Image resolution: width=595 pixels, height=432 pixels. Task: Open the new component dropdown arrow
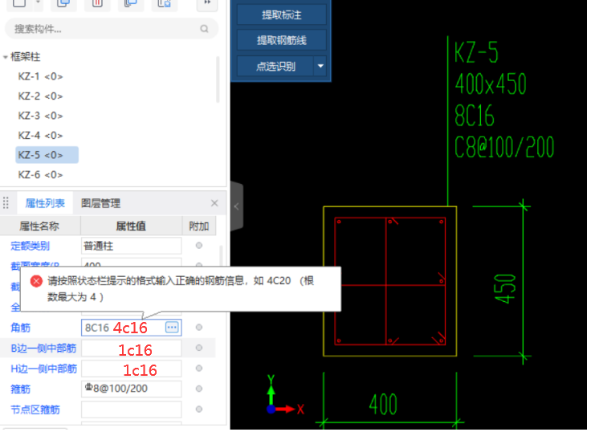pyautogui.click(x=38, y=2)
